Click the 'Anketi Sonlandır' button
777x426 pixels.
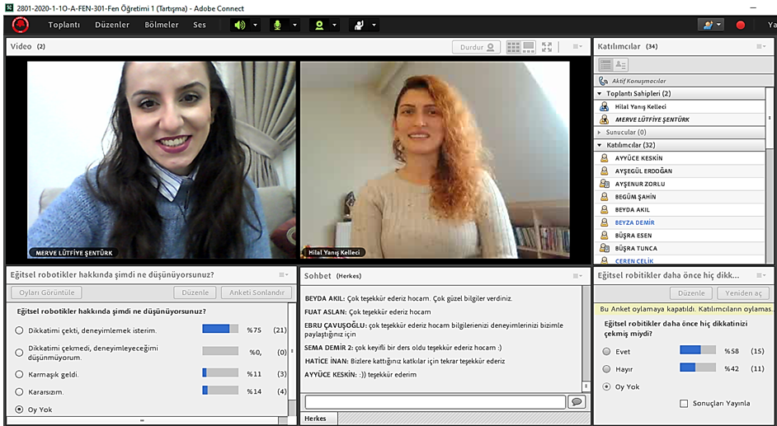(x=255, y=293)
